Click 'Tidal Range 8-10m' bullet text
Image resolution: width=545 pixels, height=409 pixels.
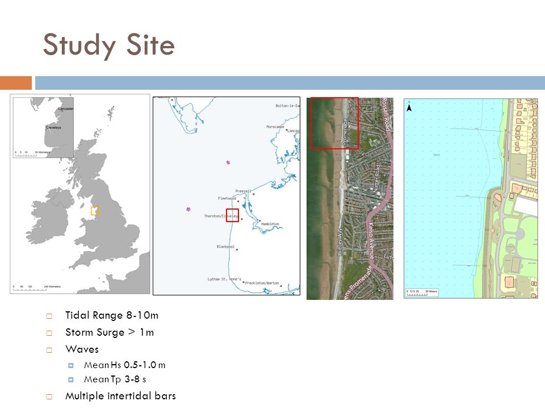point(112,315)
